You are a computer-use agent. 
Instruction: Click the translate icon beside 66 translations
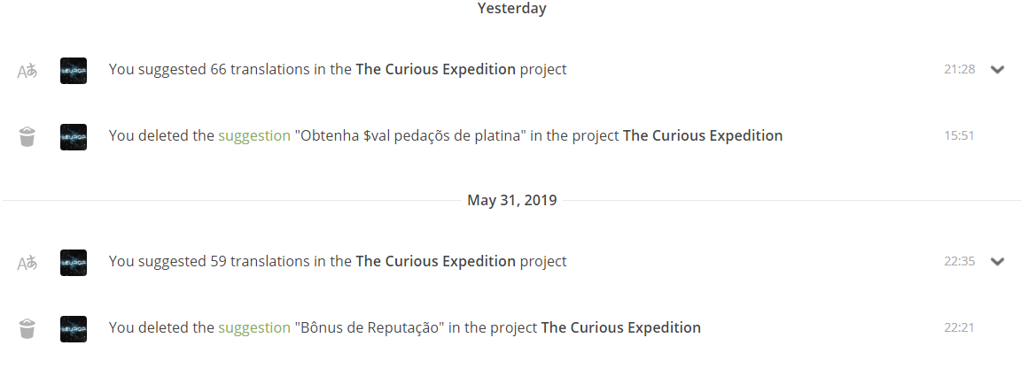point(27,71)
